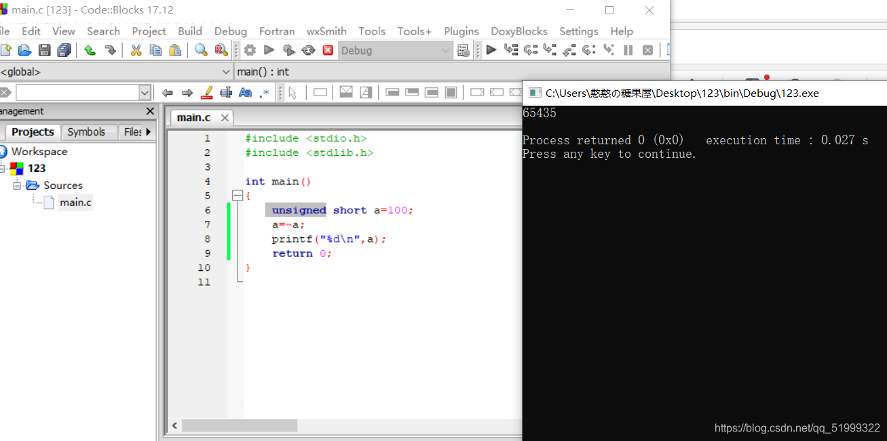Close the main.c editor tab

225,118
